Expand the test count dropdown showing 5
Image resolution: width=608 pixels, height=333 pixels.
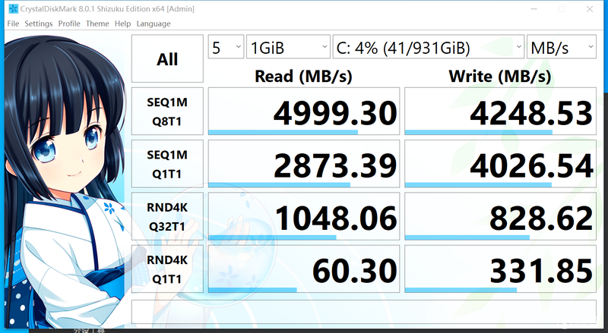click(226, 47)
